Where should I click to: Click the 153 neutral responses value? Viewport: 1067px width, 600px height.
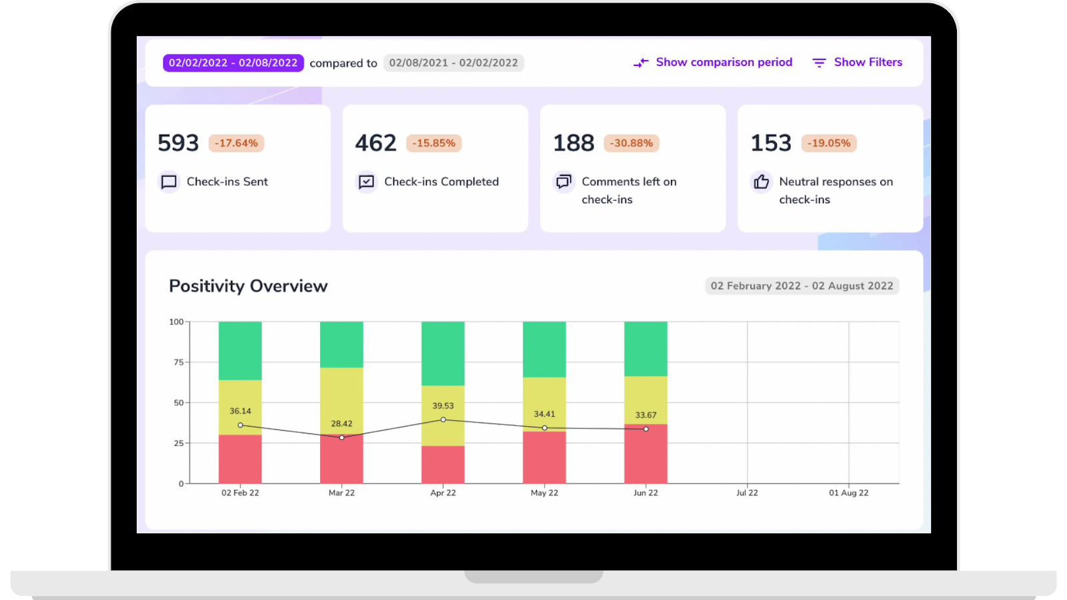tap(771, 143)
